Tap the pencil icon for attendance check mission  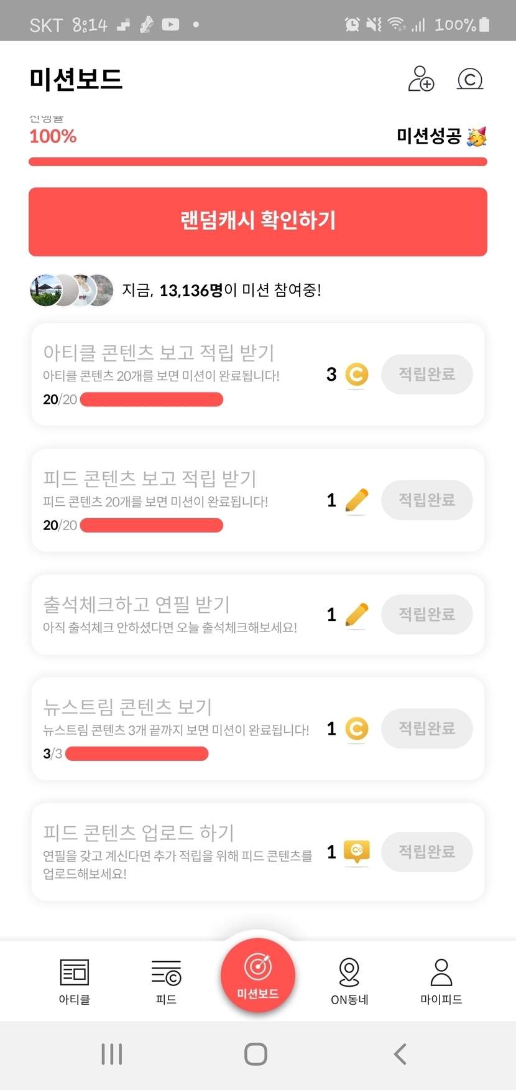356,615
